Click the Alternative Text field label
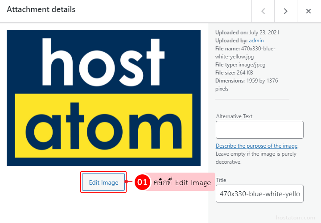This screenshot has width=321, height=223. [x=234, y=116]
